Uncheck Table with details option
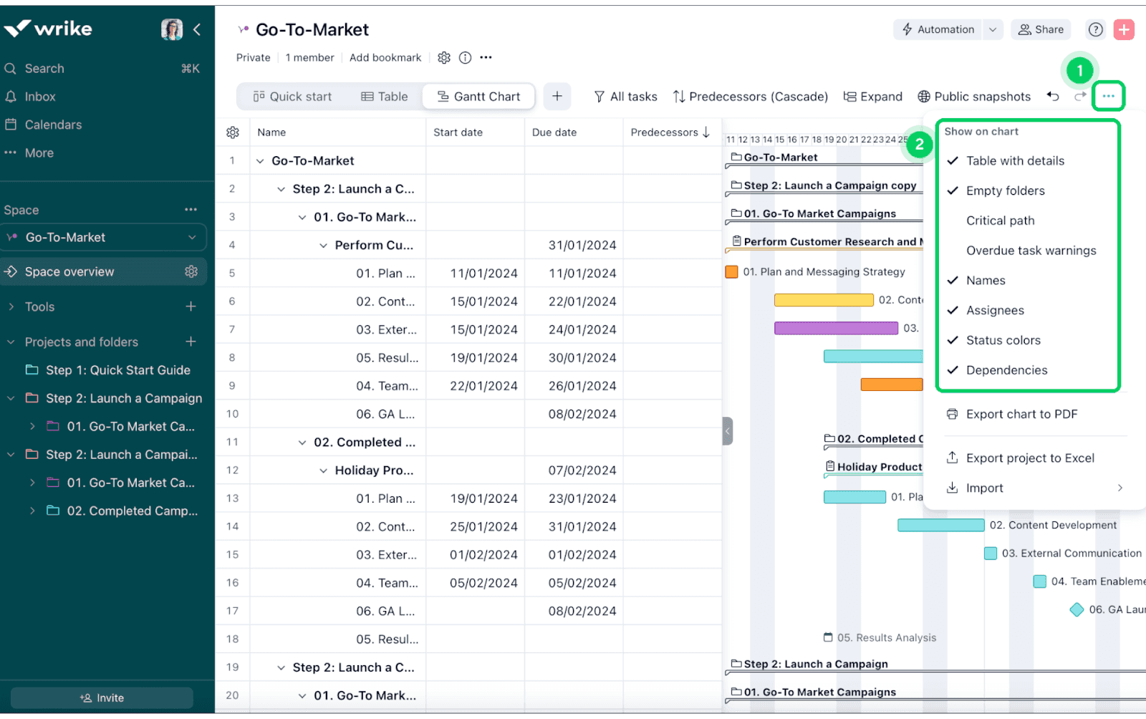The image size is (1146, 719). pos(1015,160)
